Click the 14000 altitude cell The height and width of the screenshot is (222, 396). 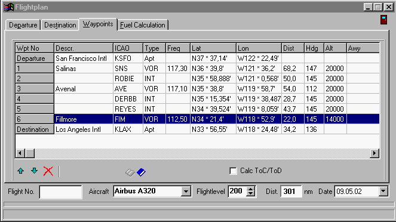[x=335, y=119]
